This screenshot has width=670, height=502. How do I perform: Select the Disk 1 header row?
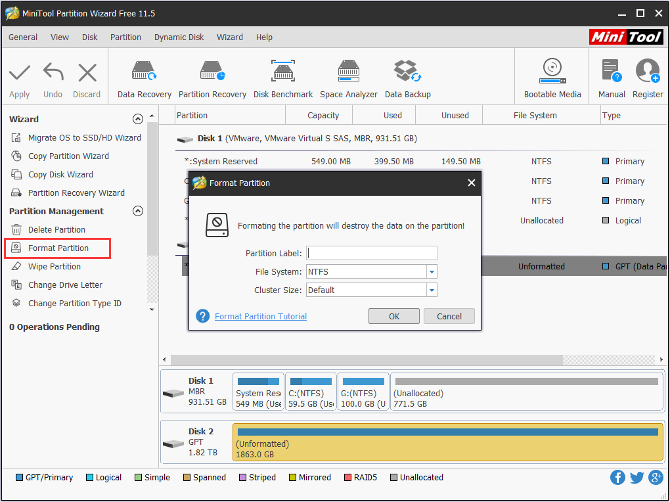click(x=420, y=139)
